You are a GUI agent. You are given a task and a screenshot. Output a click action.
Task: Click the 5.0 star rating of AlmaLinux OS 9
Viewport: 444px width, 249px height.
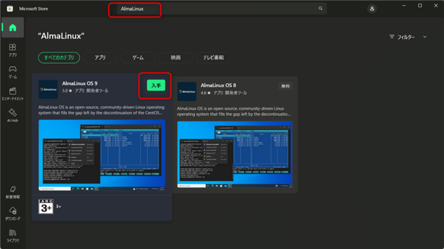[x=67, y=91]
